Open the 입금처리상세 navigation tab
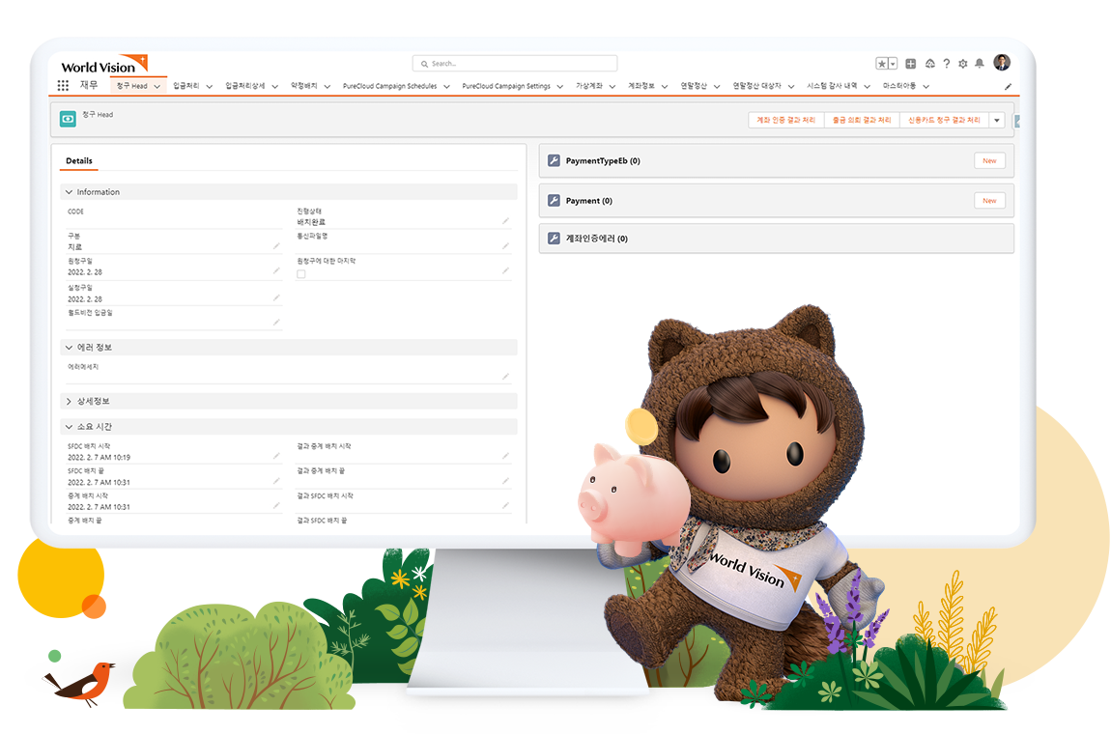Screen dimensions: 1111x734 tap(245, 86)
